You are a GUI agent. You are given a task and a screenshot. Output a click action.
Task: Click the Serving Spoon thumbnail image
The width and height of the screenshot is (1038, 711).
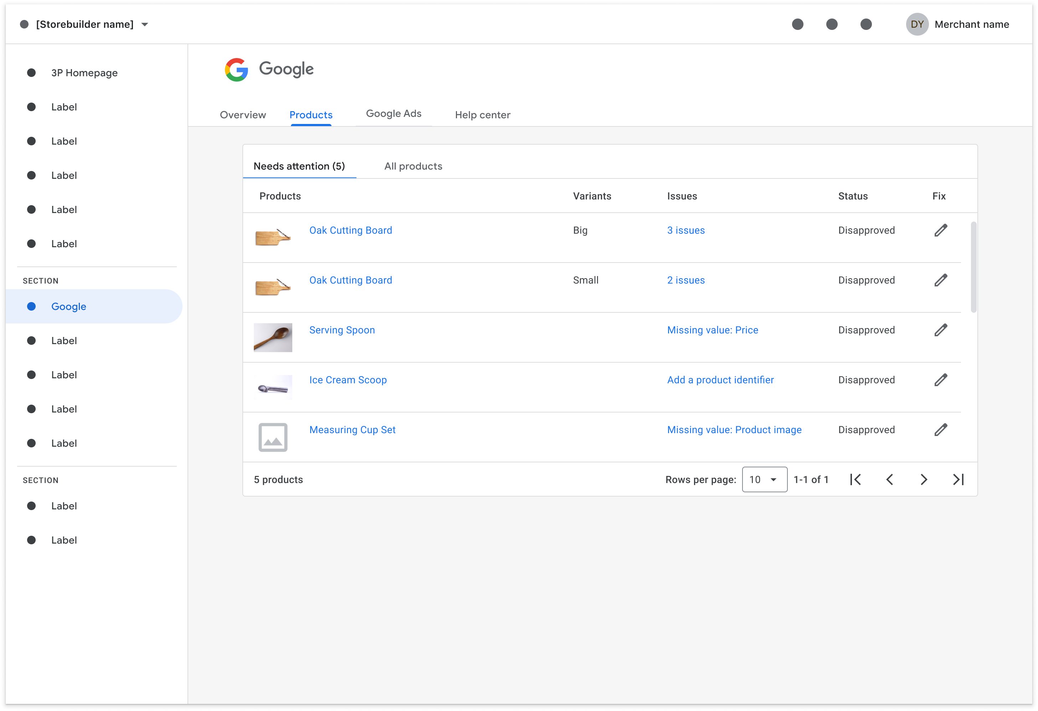click(x=273, y=338)
